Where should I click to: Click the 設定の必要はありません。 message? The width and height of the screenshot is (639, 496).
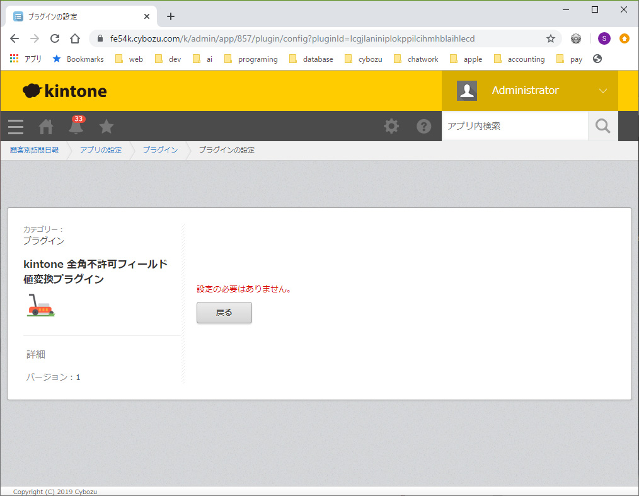tap(244, 289)
